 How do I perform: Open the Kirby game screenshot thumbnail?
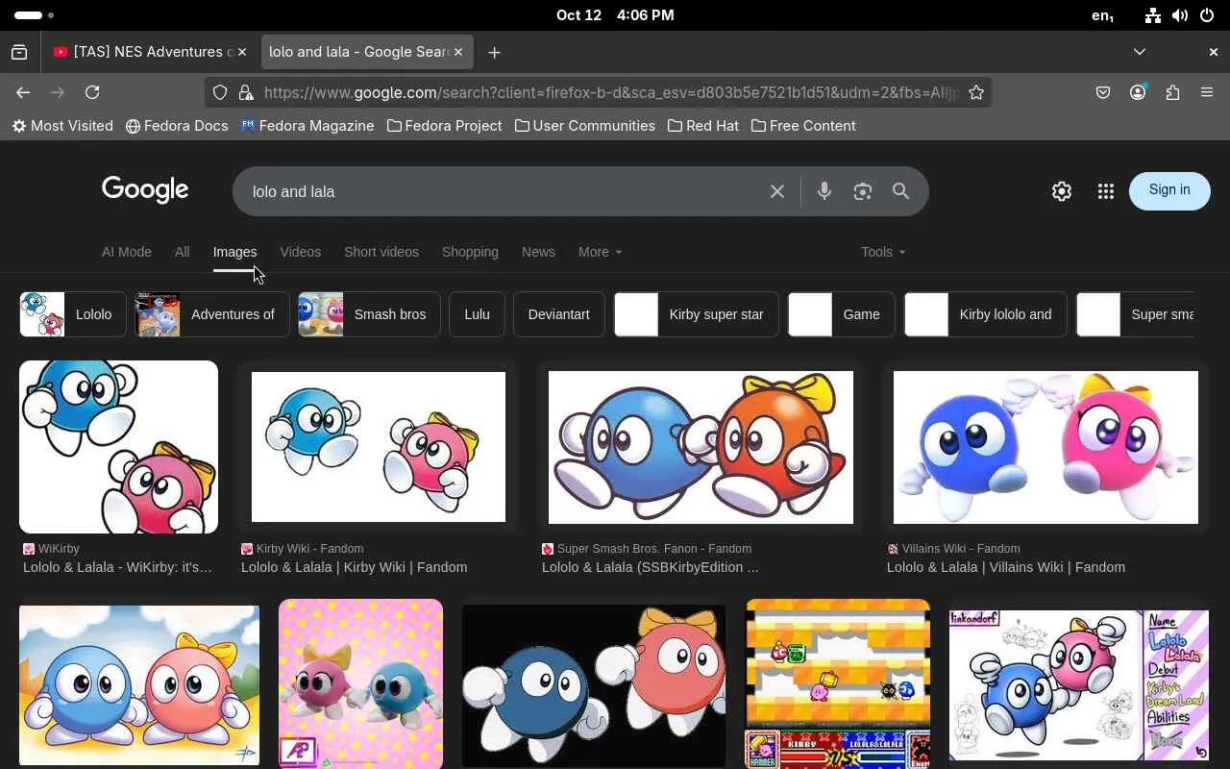coord(838,683)
